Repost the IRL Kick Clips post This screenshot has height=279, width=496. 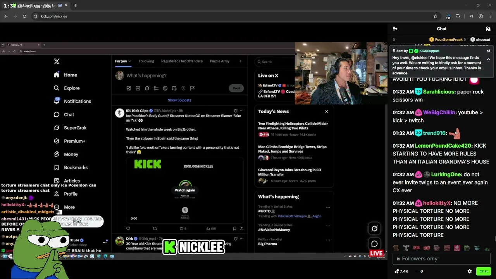(155, 229)
